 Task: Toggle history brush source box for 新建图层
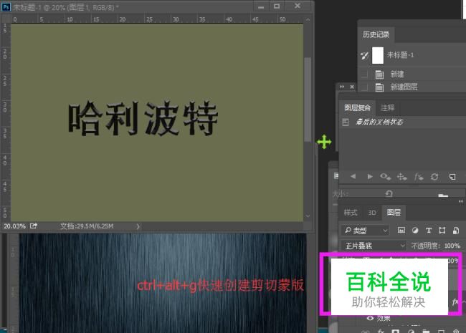tap(364, 87)
